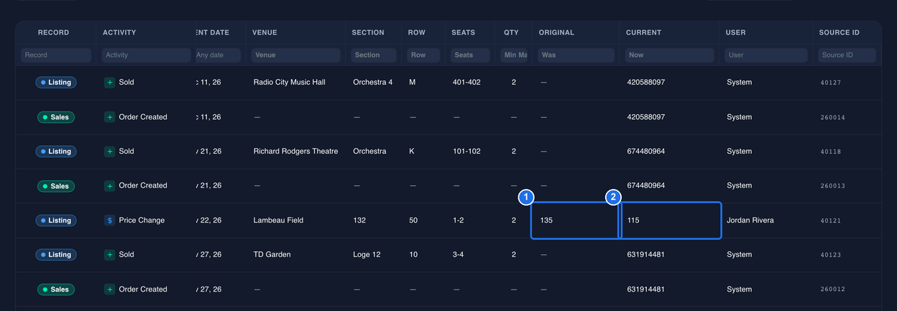This screenshot has height=311, width=897.
Task: Click the dollar icon beside Price Change
Action: pos(109,221)
